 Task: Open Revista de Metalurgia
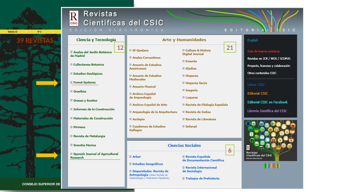tap(89, 136)
